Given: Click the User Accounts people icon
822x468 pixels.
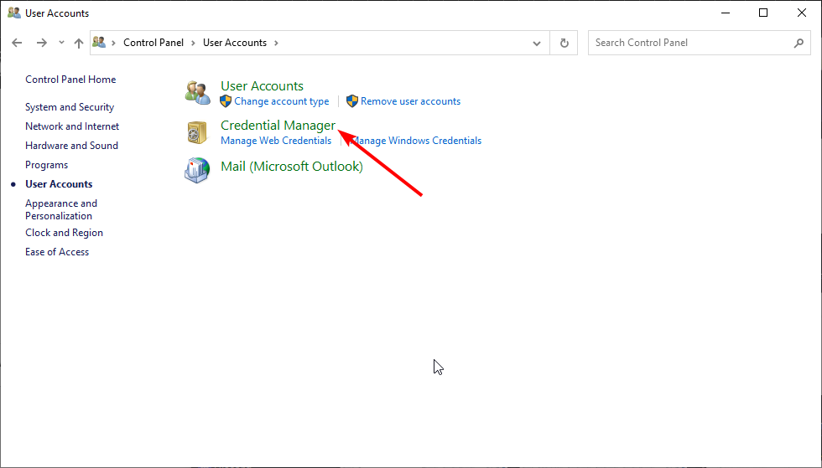Looking at the screenshot, I should pyautogui.click(x=198, y=93).
